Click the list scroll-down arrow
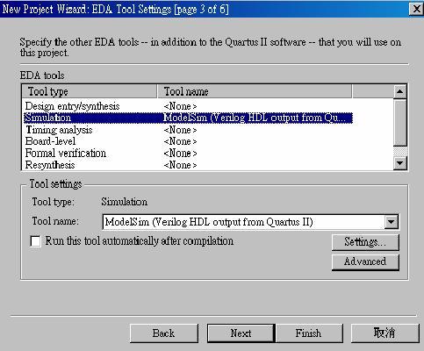Image resolution: width=424 pixels, height=351 pixels. click(x=399, y=163)
